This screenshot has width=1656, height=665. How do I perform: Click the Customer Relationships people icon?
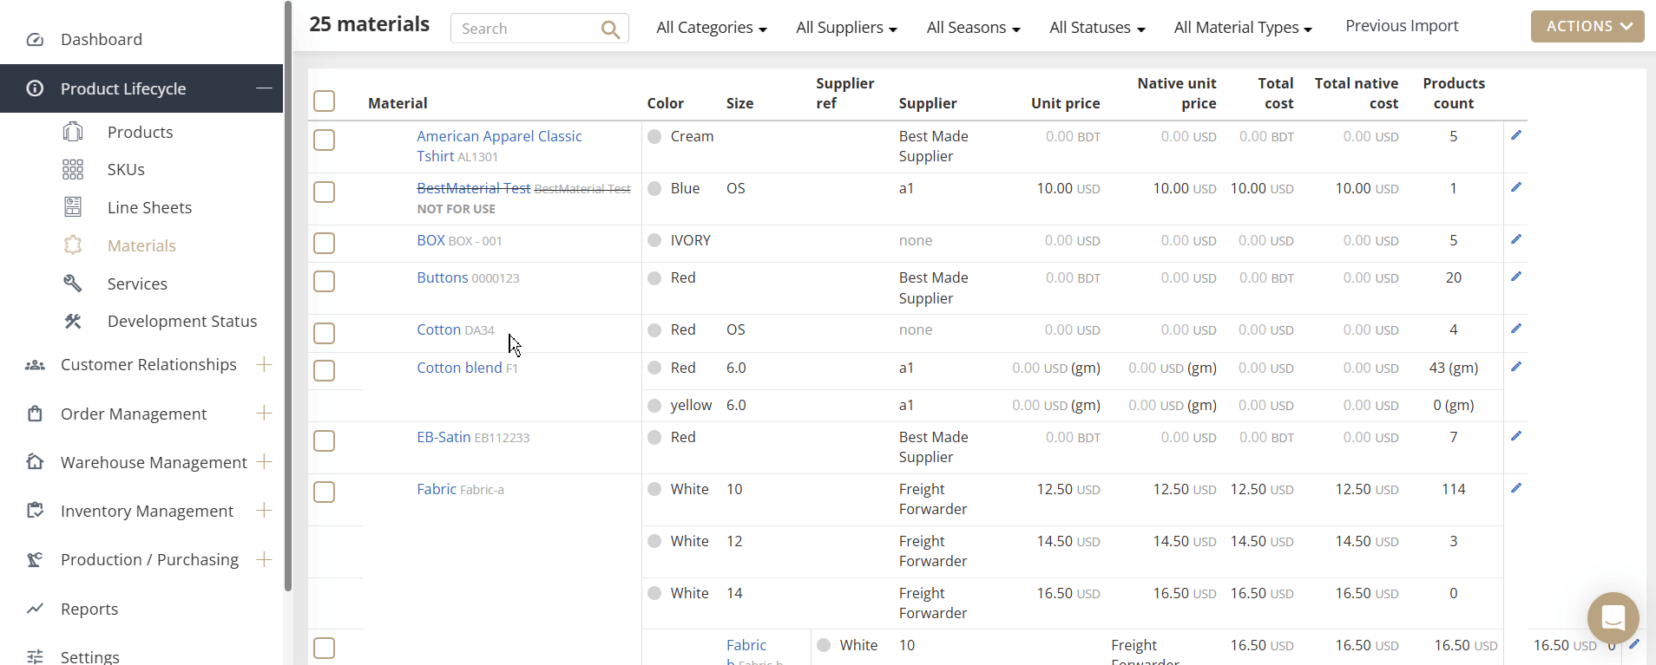pos(35,365)
